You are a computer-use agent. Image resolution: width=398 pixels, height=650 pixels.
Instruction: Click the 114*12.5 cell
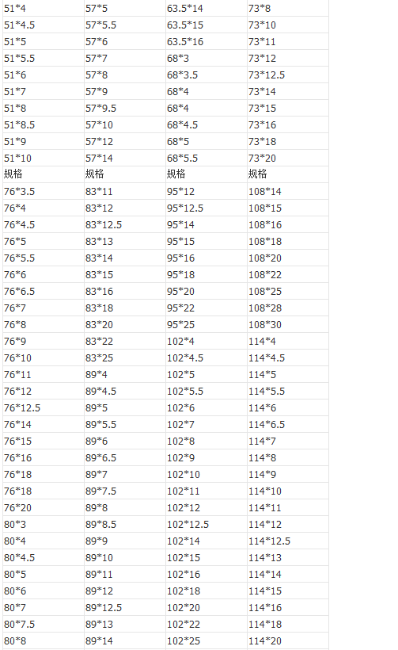coord(288,541)
